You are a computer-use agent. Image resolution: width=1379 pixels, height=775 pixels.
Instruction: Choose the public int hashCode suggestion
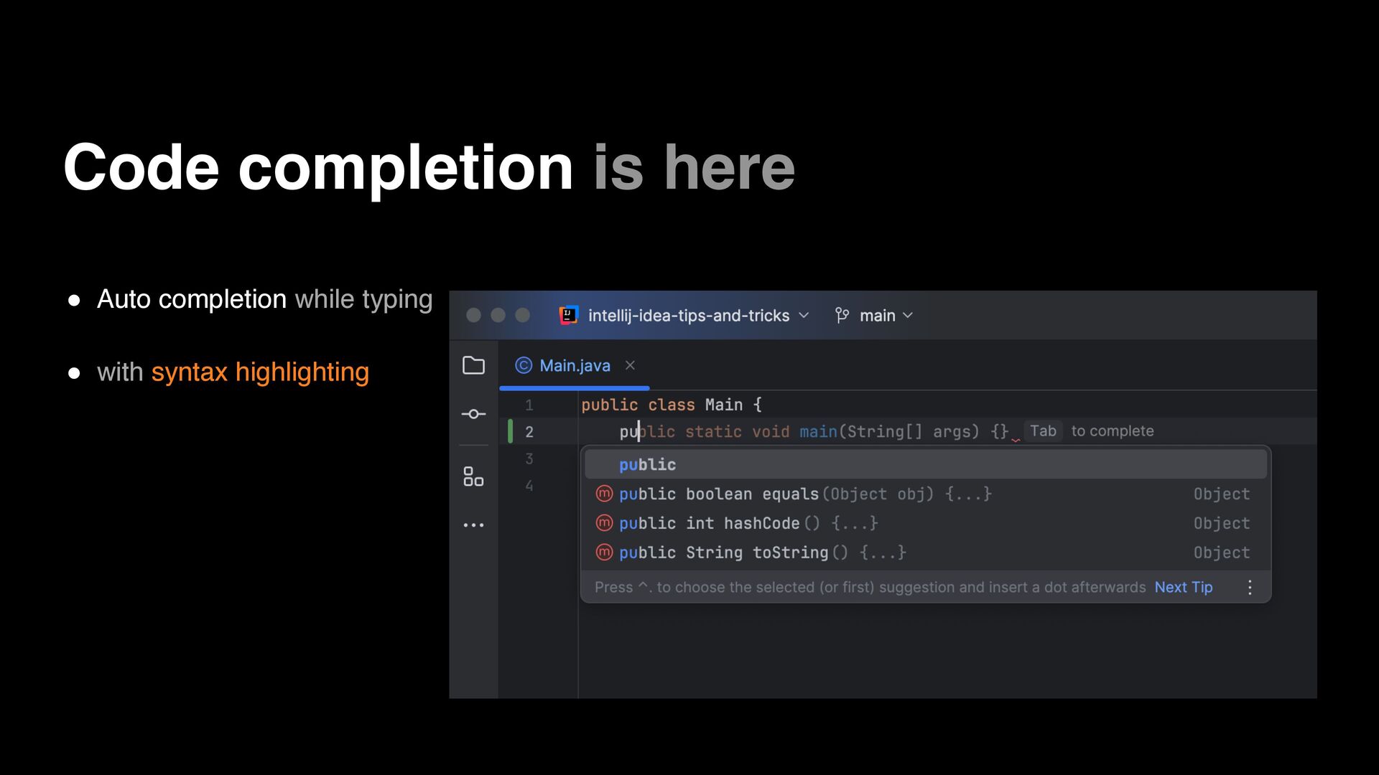tap(747, 524)
